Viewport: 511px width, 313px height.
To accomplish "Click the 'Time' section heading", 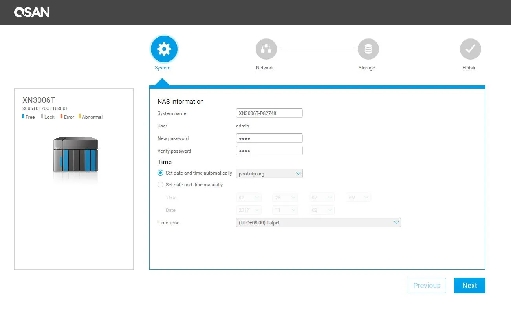I will coord(165,162).
